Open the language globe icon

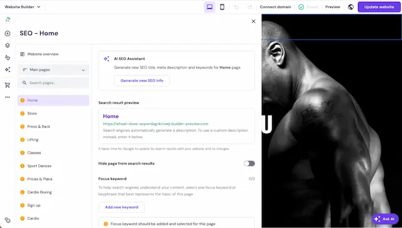[350, 7]
